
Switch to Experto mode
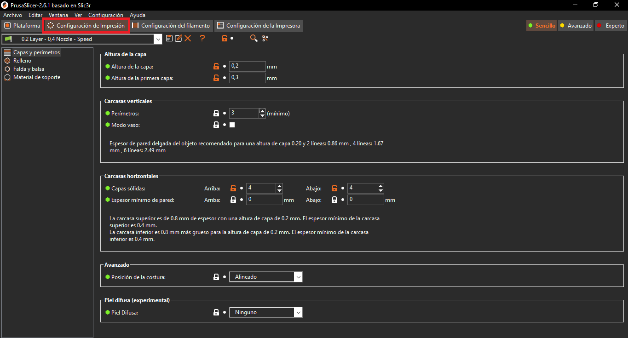(x=611, y=26)
